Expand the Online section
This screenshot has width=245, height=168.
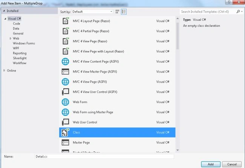(x=4, y=71)
